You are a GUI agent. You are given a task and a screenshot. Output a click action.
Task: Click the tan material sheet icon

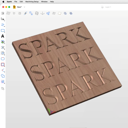[59, 13]
